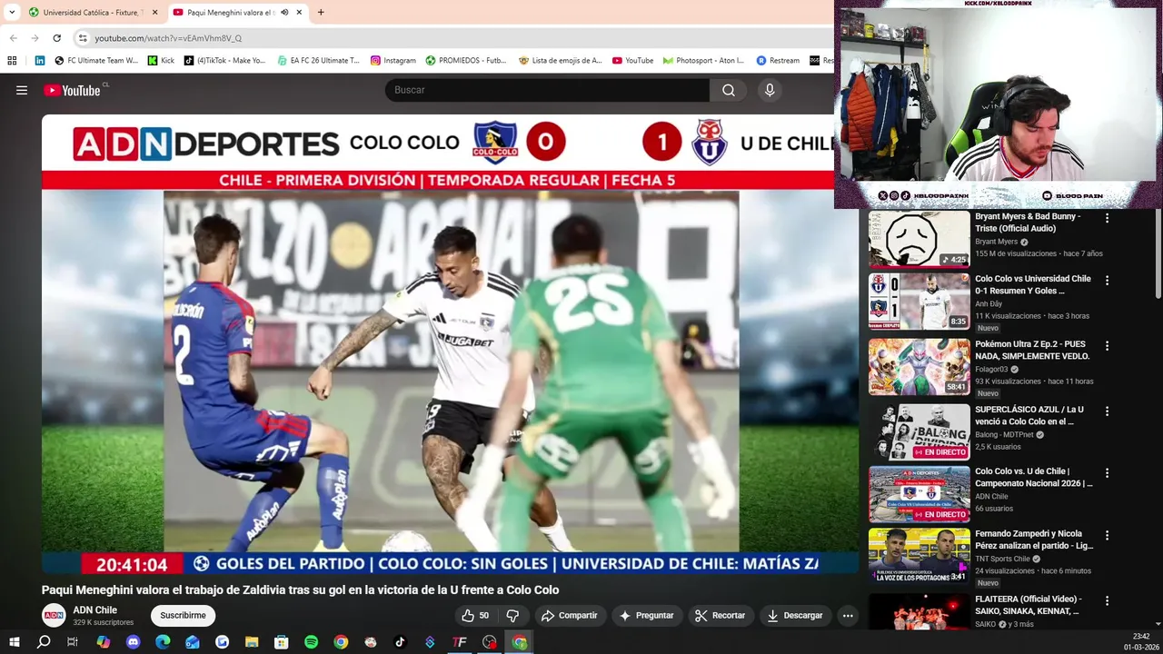
Task: Click the browser address bar URL
Action: pos(168,38)
